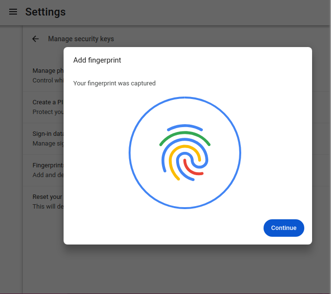Open the hamburger main menu icon
This screenshot has width=331, height=294.
[13, 12]
